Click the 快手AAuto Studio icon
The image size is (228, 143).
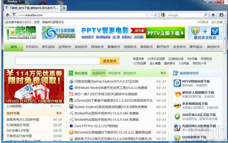click(71, 88)
